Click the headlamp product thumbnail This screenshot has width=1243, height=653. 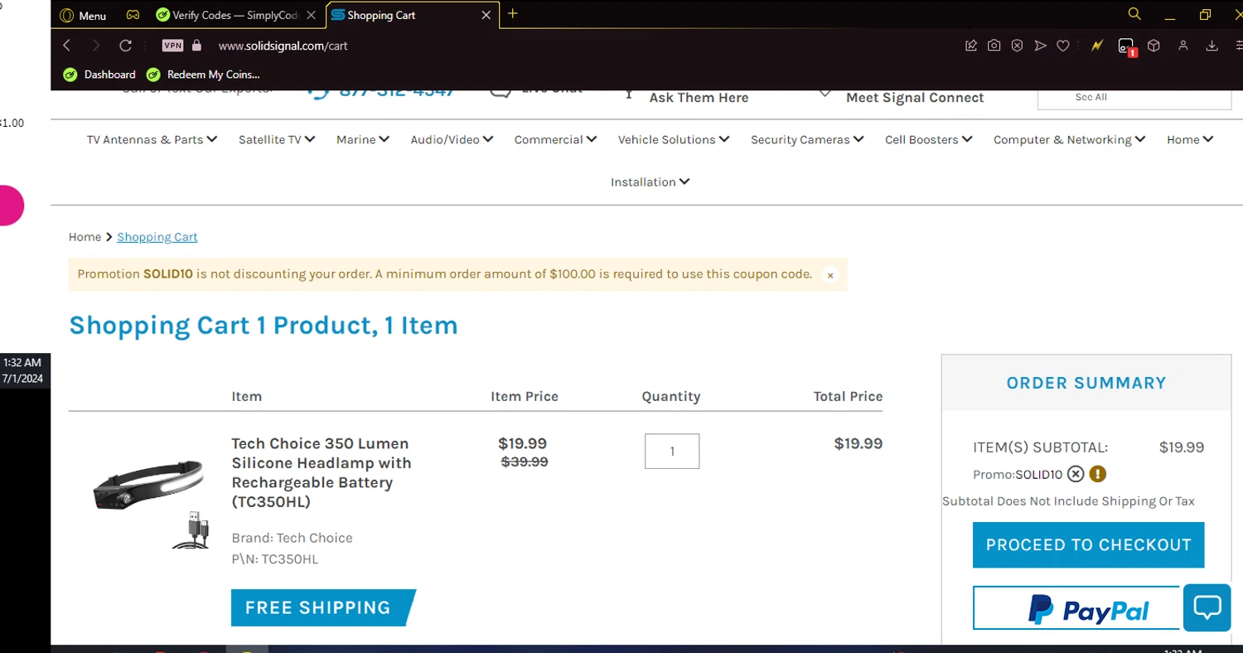[x=149, y=497]
